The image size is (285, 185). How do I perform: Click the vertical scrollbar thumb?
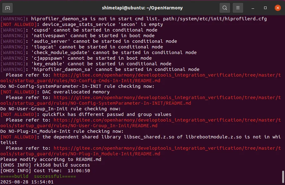tap(283, 177)
